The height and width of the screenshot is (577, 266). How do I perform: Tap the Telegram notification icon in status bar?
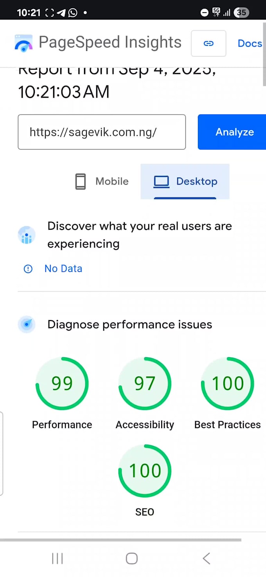[61, 13]
